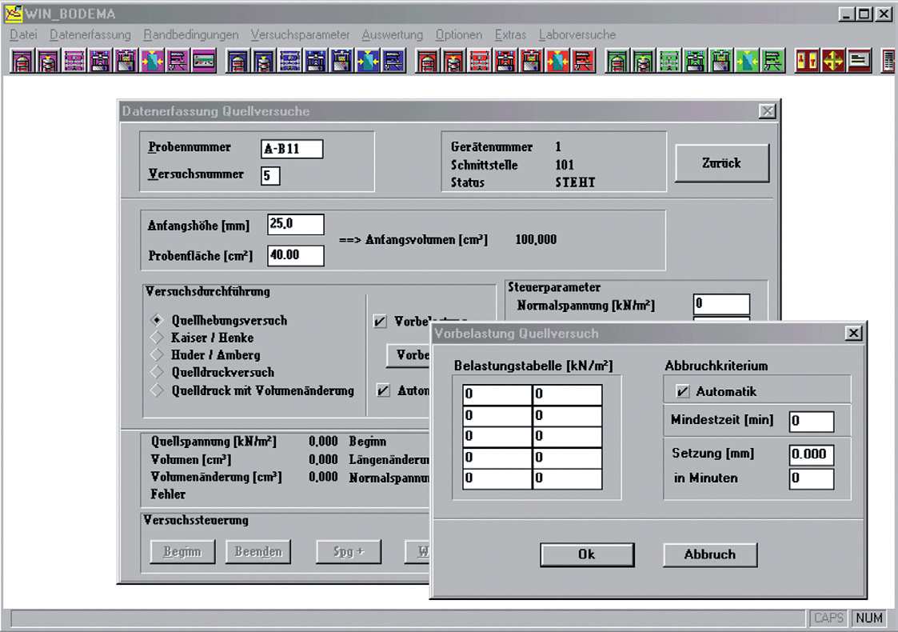
Task: Click the red icon with horizontal lines diagram
Action: tap(583, 61)
